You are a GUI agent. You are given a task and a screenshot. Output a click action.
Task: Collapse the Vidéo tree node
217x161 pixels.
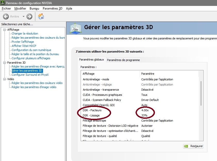click(x=5, y=79)
